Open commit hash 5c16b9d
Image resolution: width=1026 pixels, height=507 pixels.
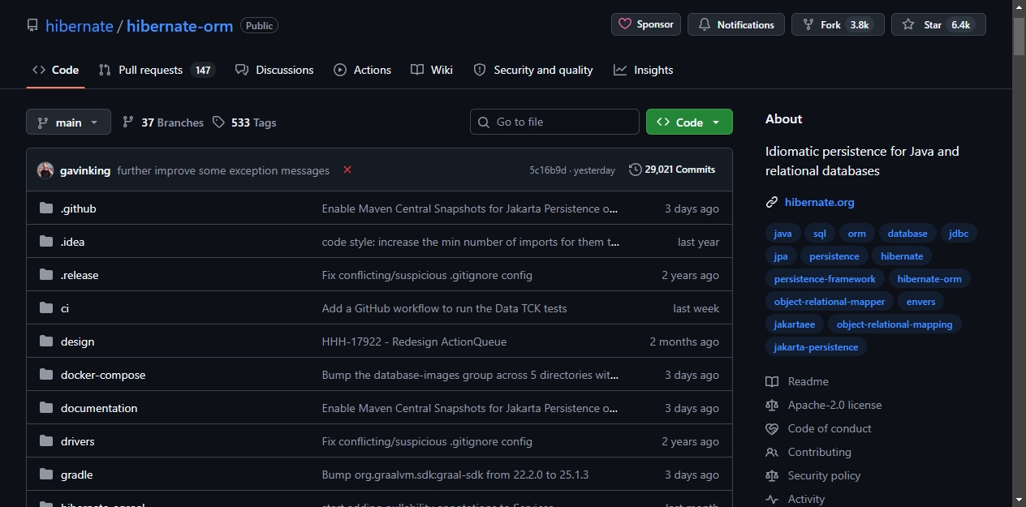click(548, 170)
